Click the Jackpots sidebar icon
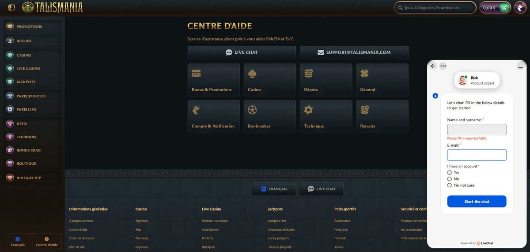The image size is (530, 252). pyautogui.click(x=10, y=82)
